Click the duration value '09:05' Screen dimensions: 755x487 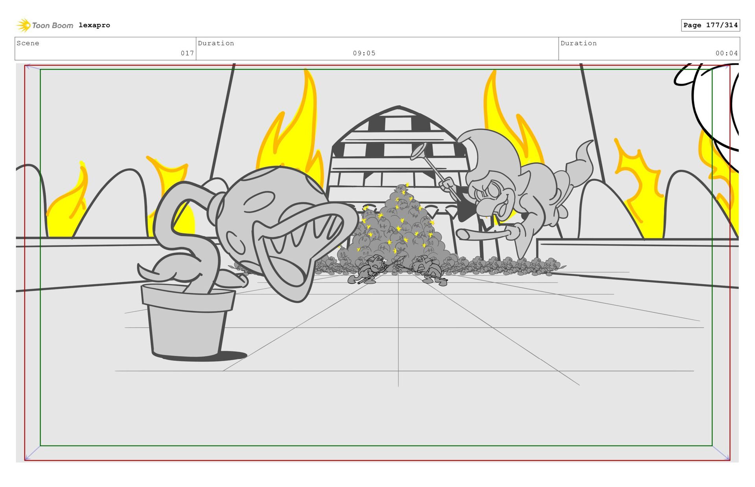[x=364, y=53]
